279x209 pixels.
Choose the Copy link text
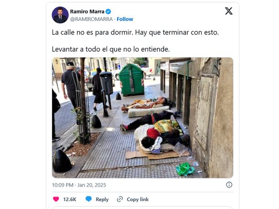click(x=138, y=199)
